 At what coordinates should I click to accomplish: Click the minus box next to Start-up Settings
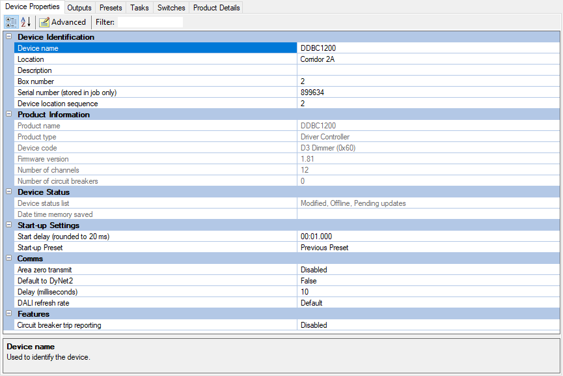pos(8,225)
